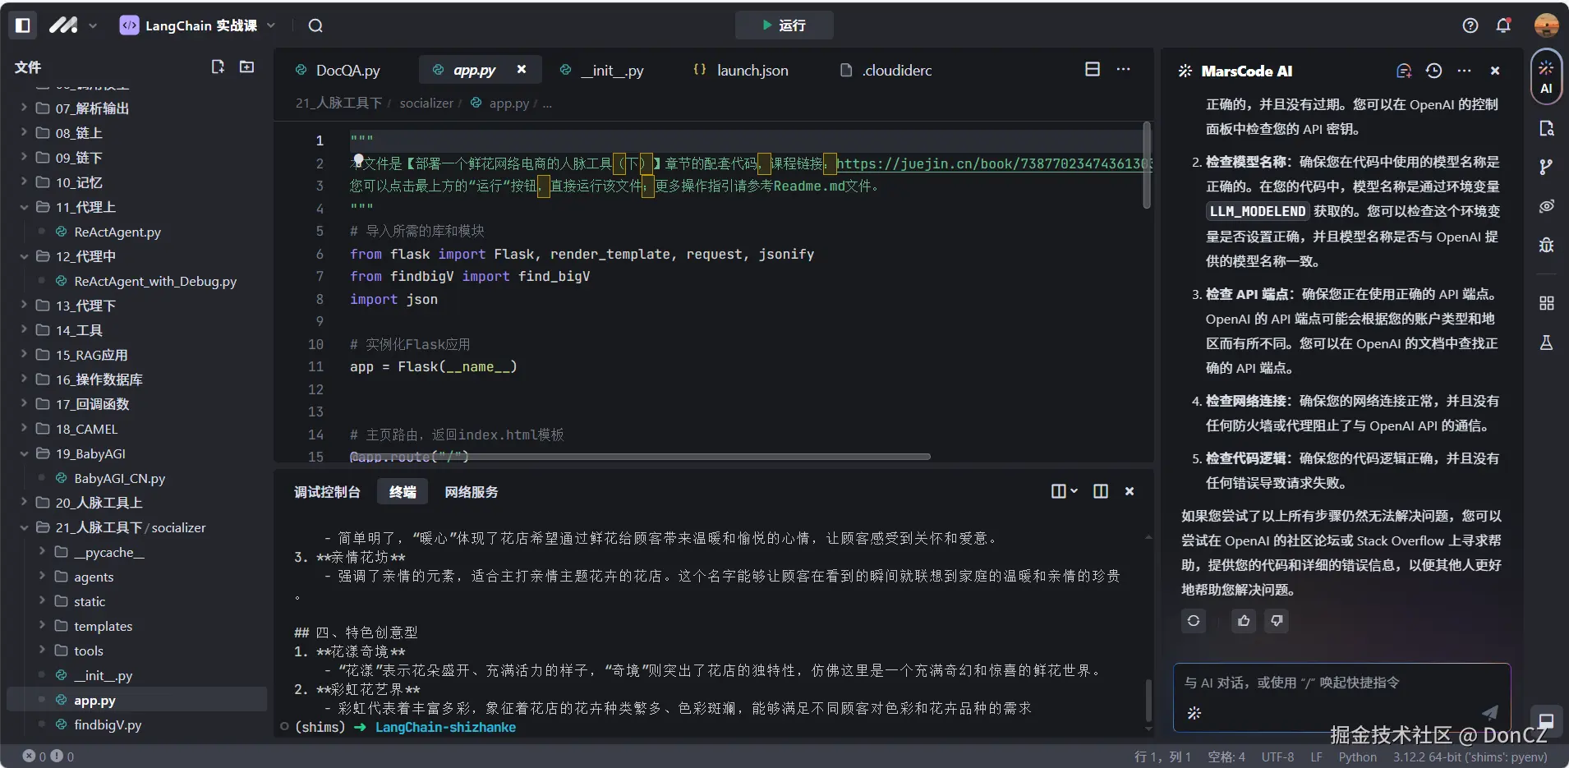
Task: Open the 网络服务 tab
Action: click(472, 492)
